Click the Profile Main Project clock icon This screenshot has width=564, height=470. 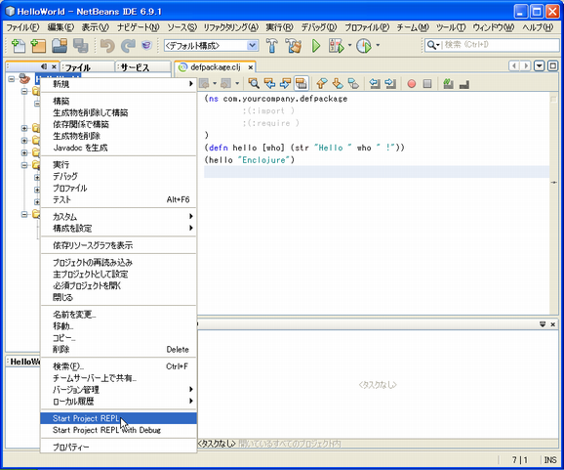point(364,46)
